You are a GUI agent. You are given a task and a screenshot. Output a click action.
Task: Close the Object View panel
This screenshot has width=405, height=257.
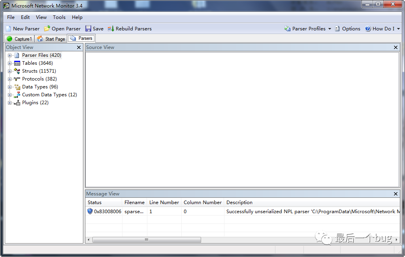79,47
